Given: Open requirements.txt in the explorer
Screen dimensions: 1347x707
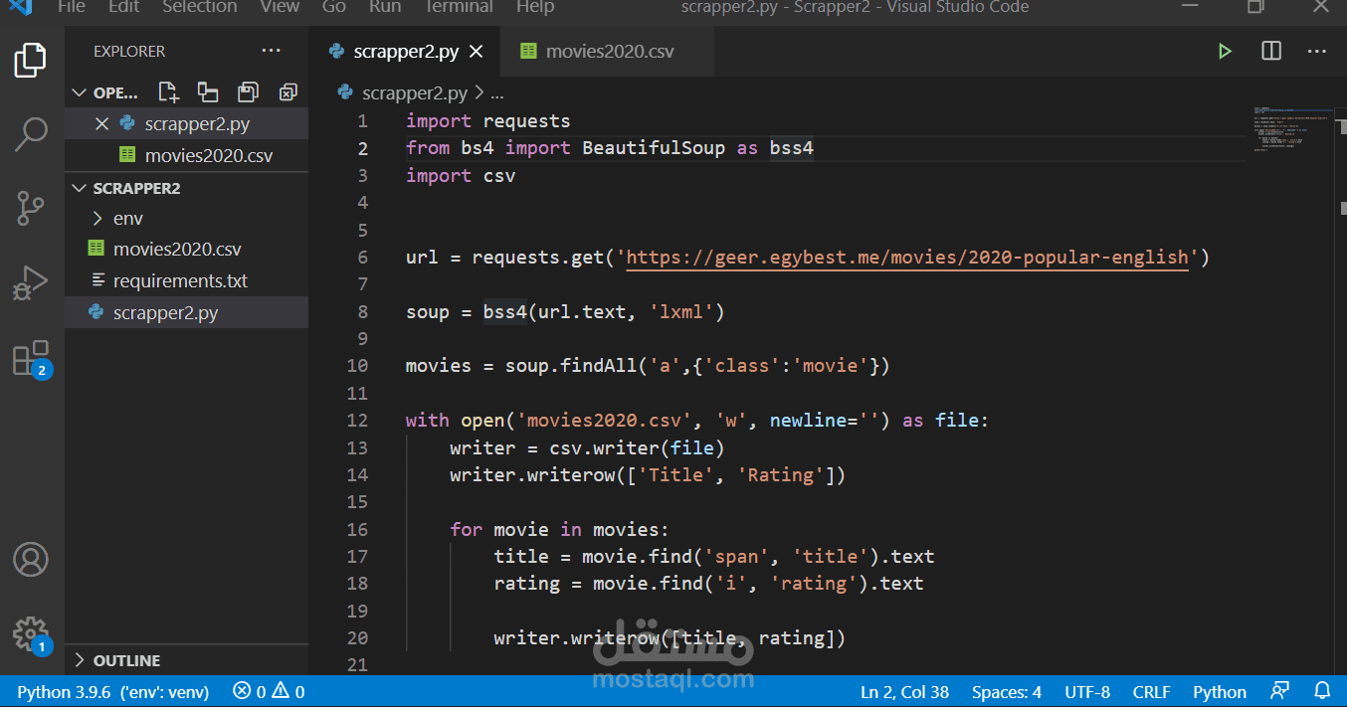Looking at the screenshot, I should 180,281.
